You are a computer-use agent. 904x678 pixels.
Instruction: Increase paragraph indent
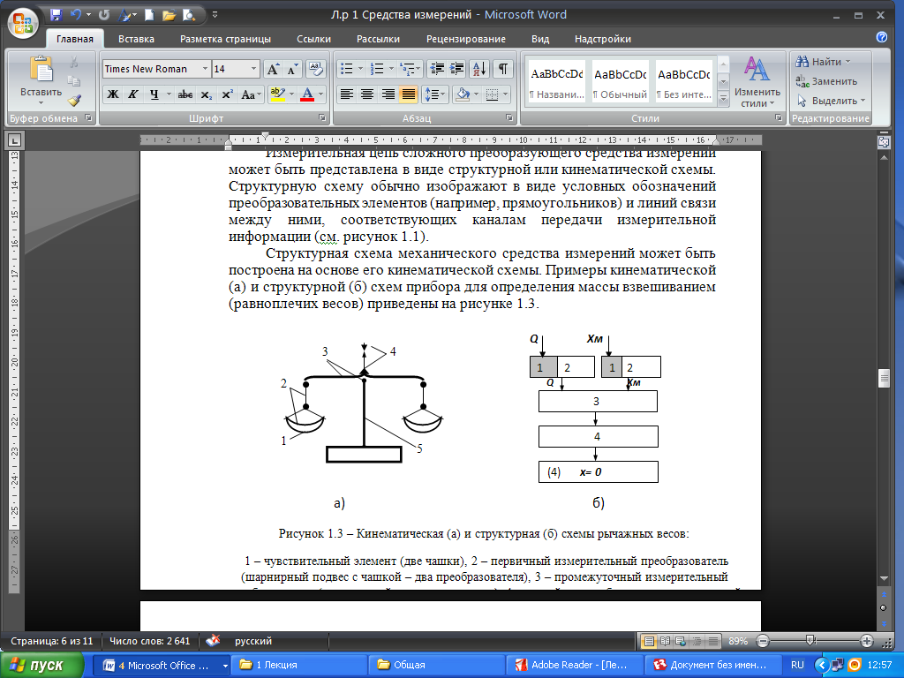(456, 69)
